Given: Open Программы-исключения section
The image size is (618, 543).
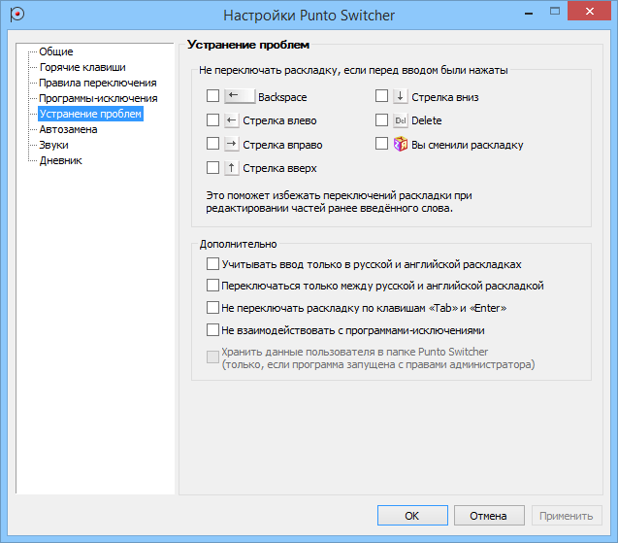Looking at the screenshot, I should click(98, 98).
